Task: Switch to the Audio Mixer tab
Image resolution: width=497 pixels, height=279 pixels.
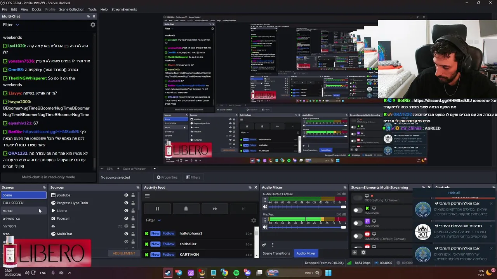Action: tap(306, 253)
